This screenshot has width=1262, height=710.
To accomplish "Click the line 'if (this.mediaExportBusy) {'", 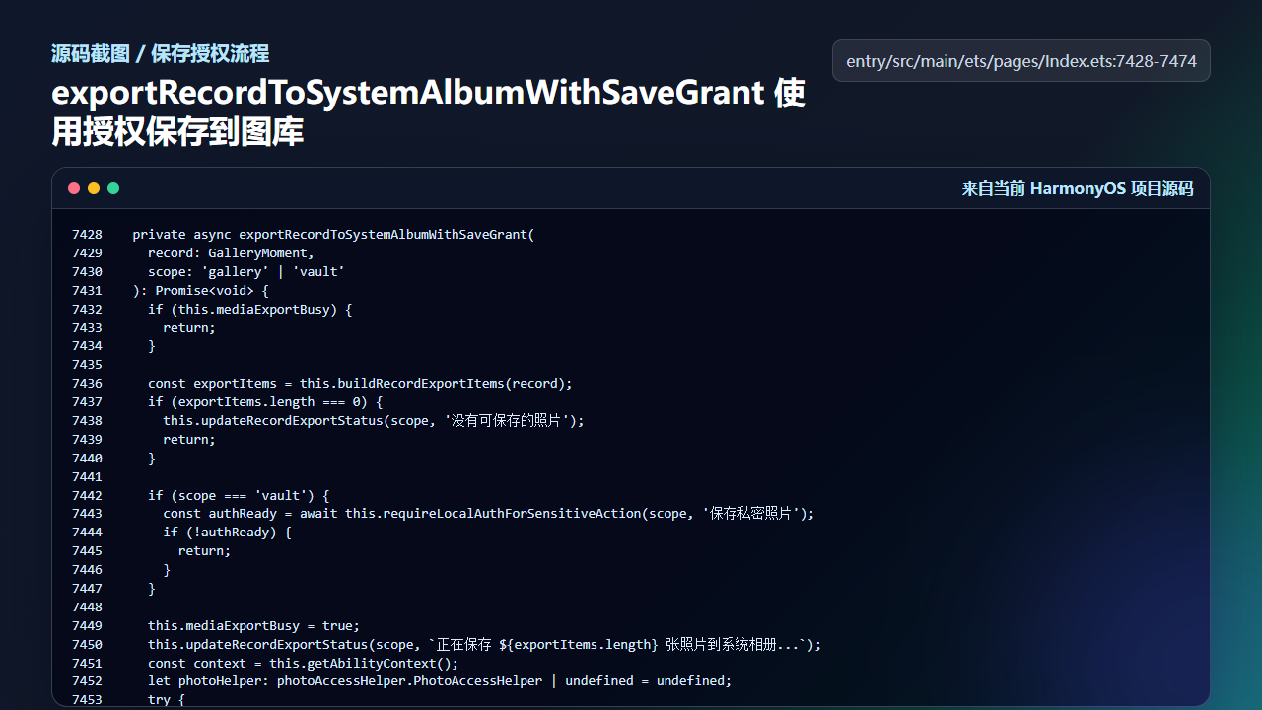I will [x=249, y=310].
